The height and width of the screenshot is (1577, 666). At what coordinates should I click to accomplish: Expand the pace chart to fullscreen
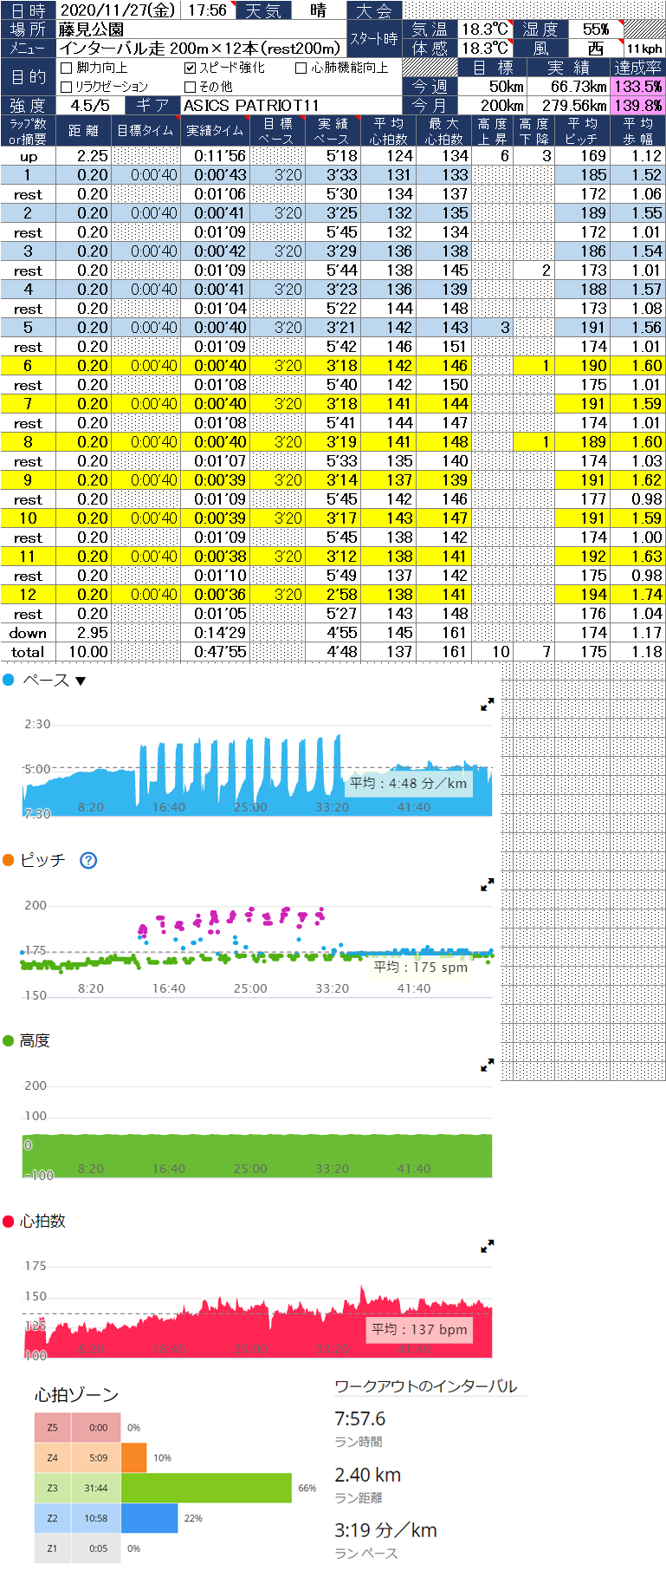click(x=487, y=705)
